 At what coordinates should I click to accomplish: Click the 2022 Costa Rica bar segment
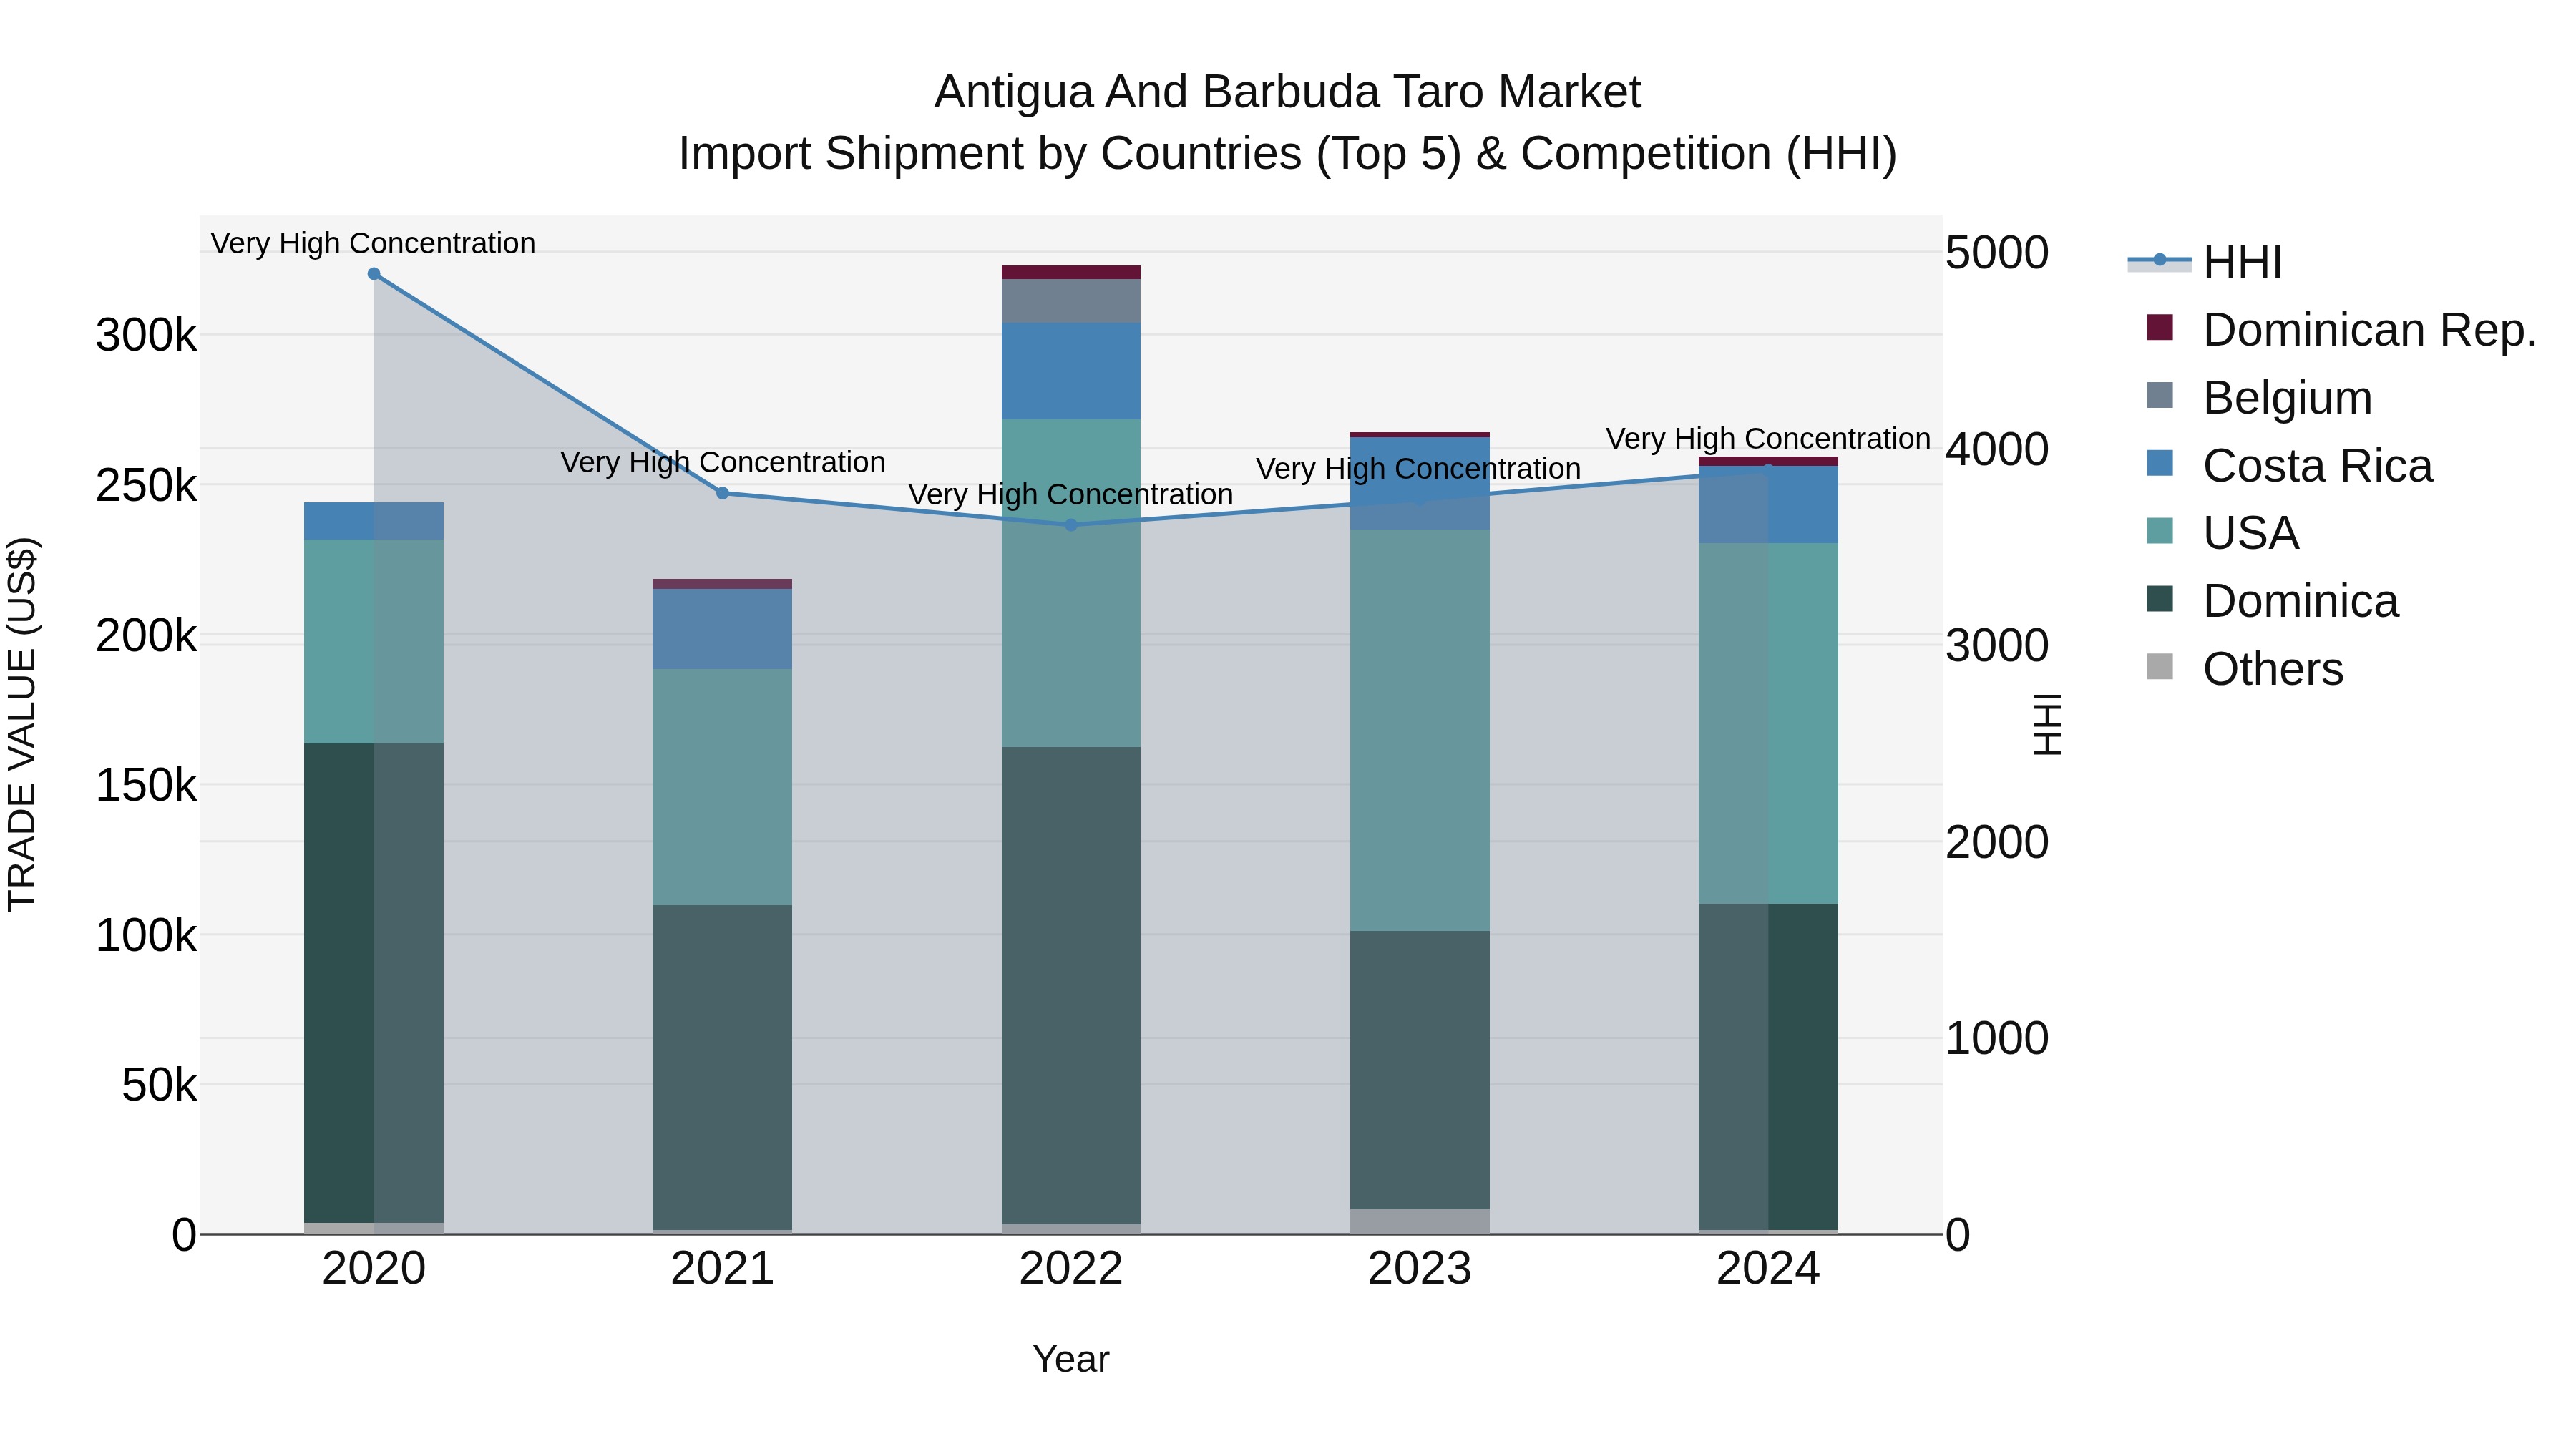1071,371
